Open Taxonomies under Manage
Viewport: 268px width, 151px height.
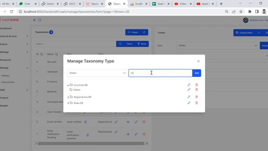(8, 82)
